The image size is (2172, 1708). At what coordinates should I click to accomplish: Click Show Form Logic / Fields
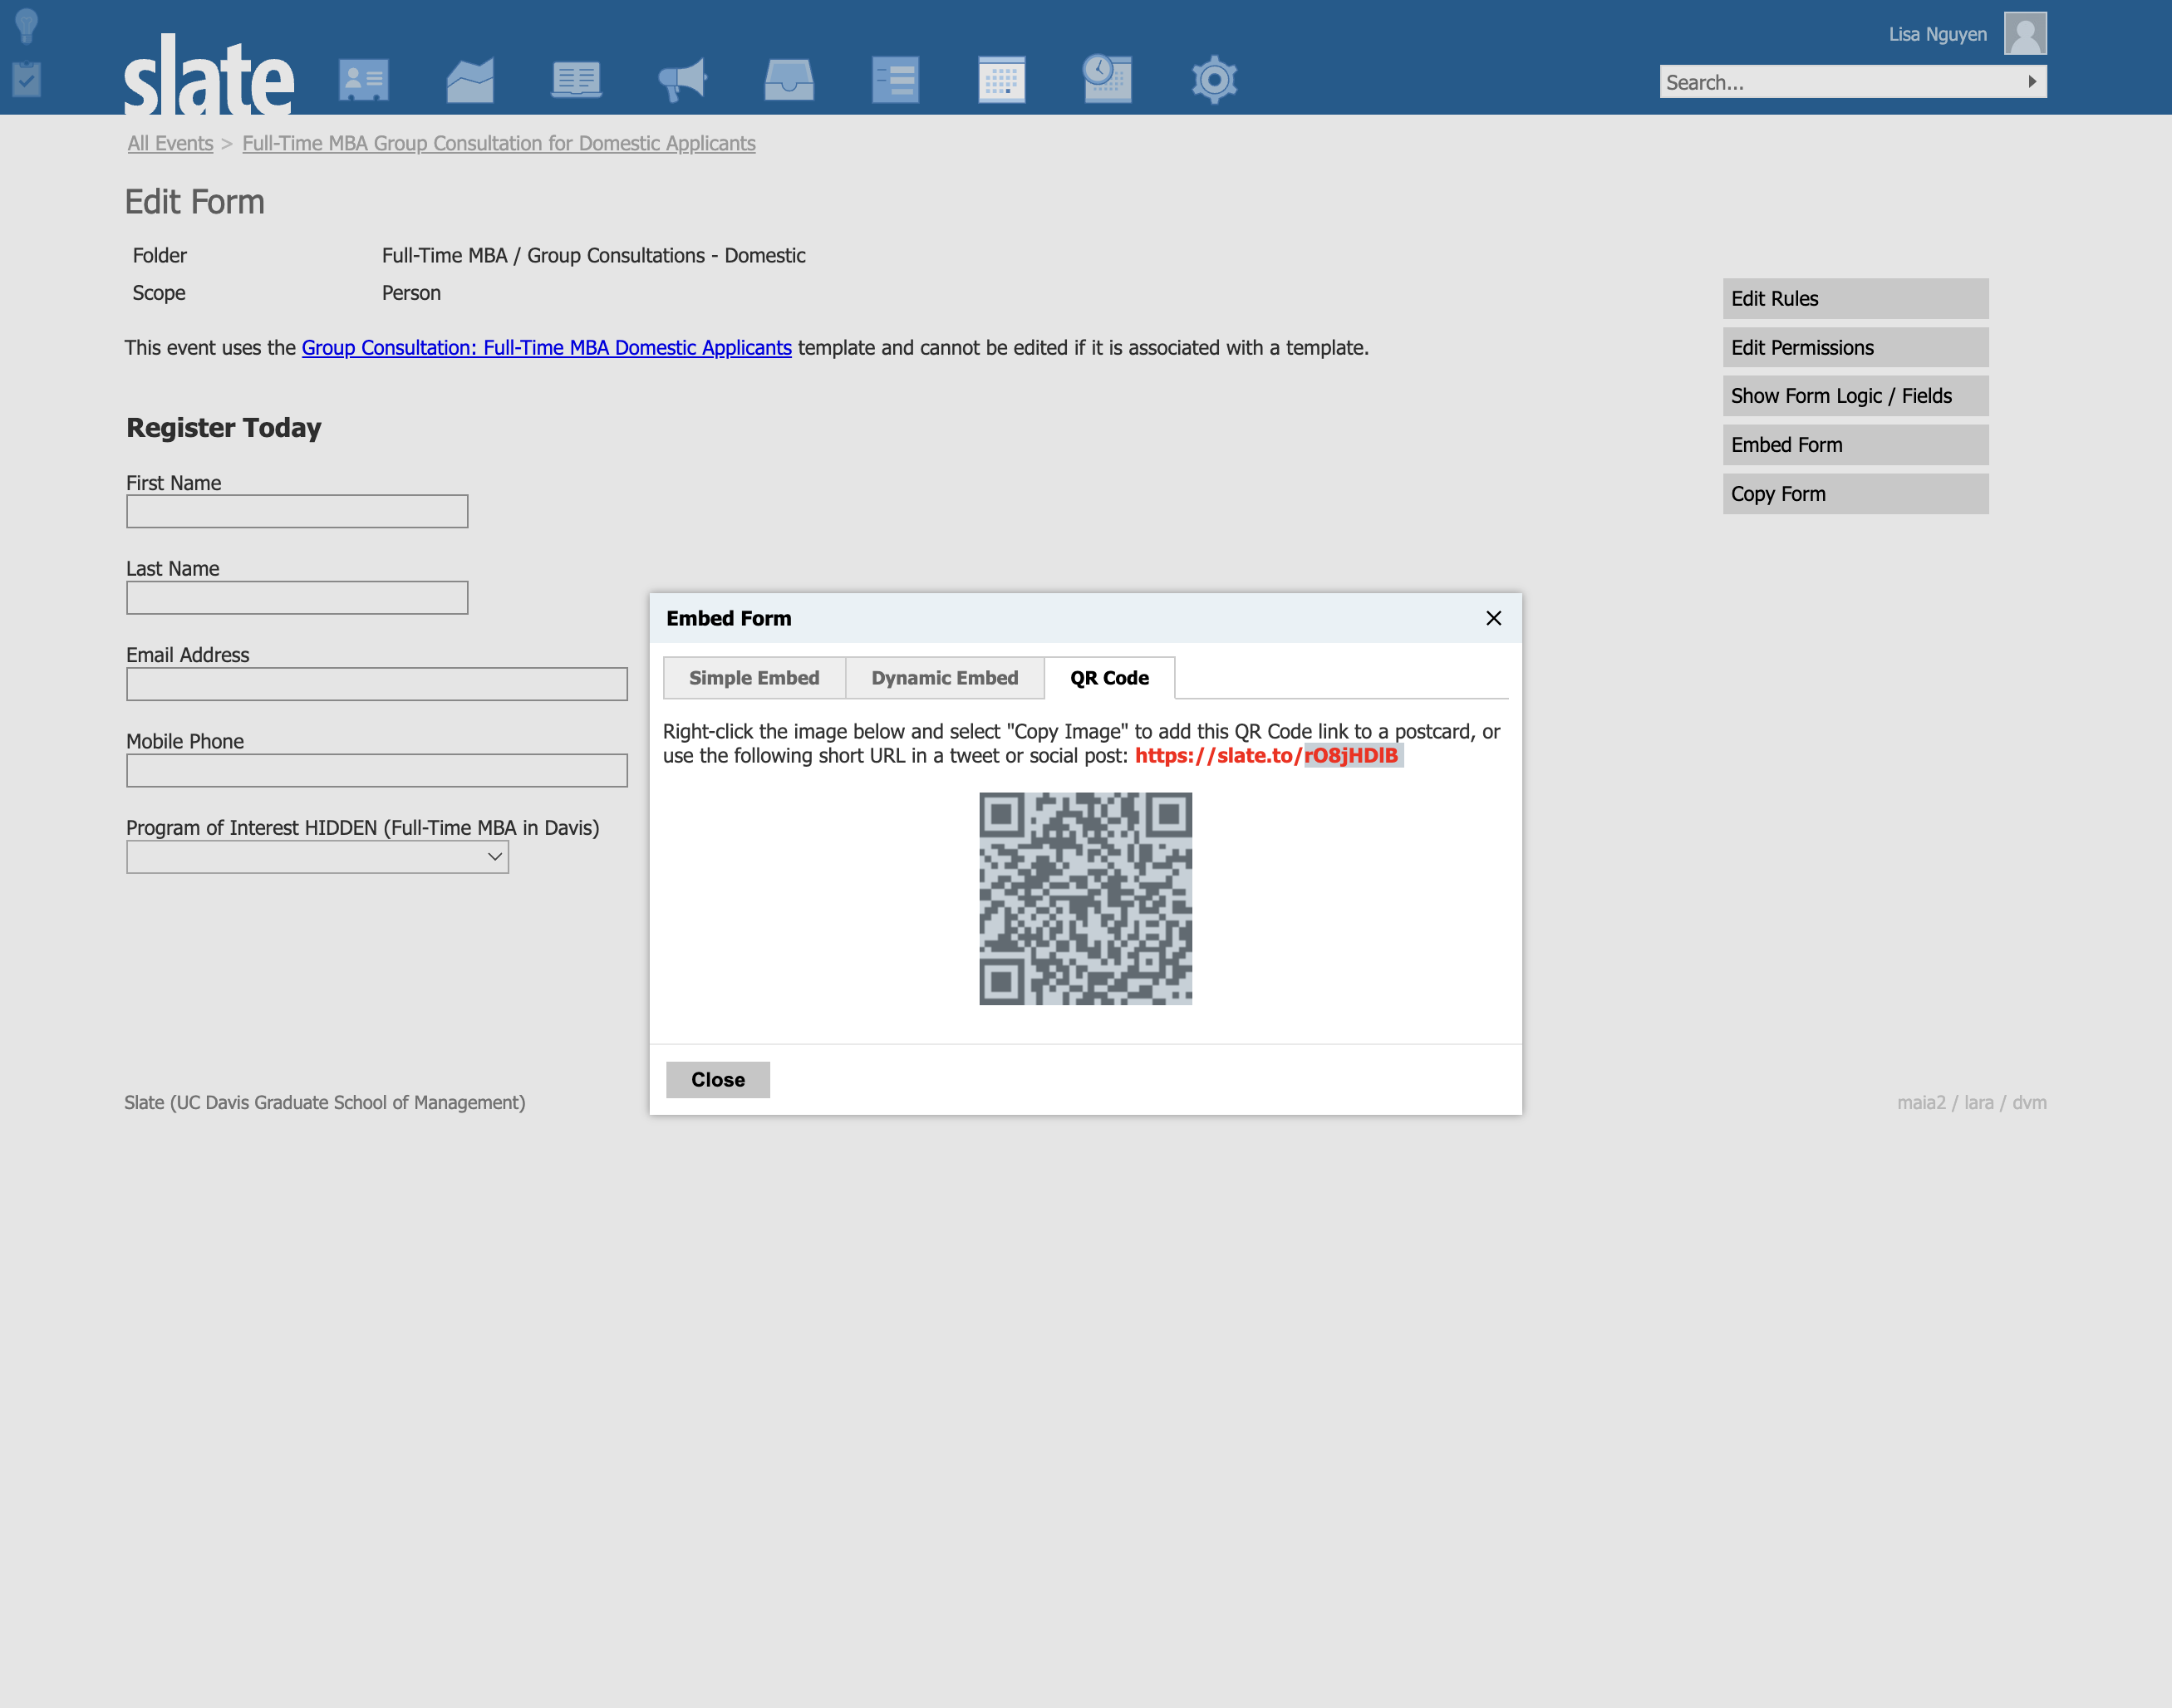coord(1856,396)
